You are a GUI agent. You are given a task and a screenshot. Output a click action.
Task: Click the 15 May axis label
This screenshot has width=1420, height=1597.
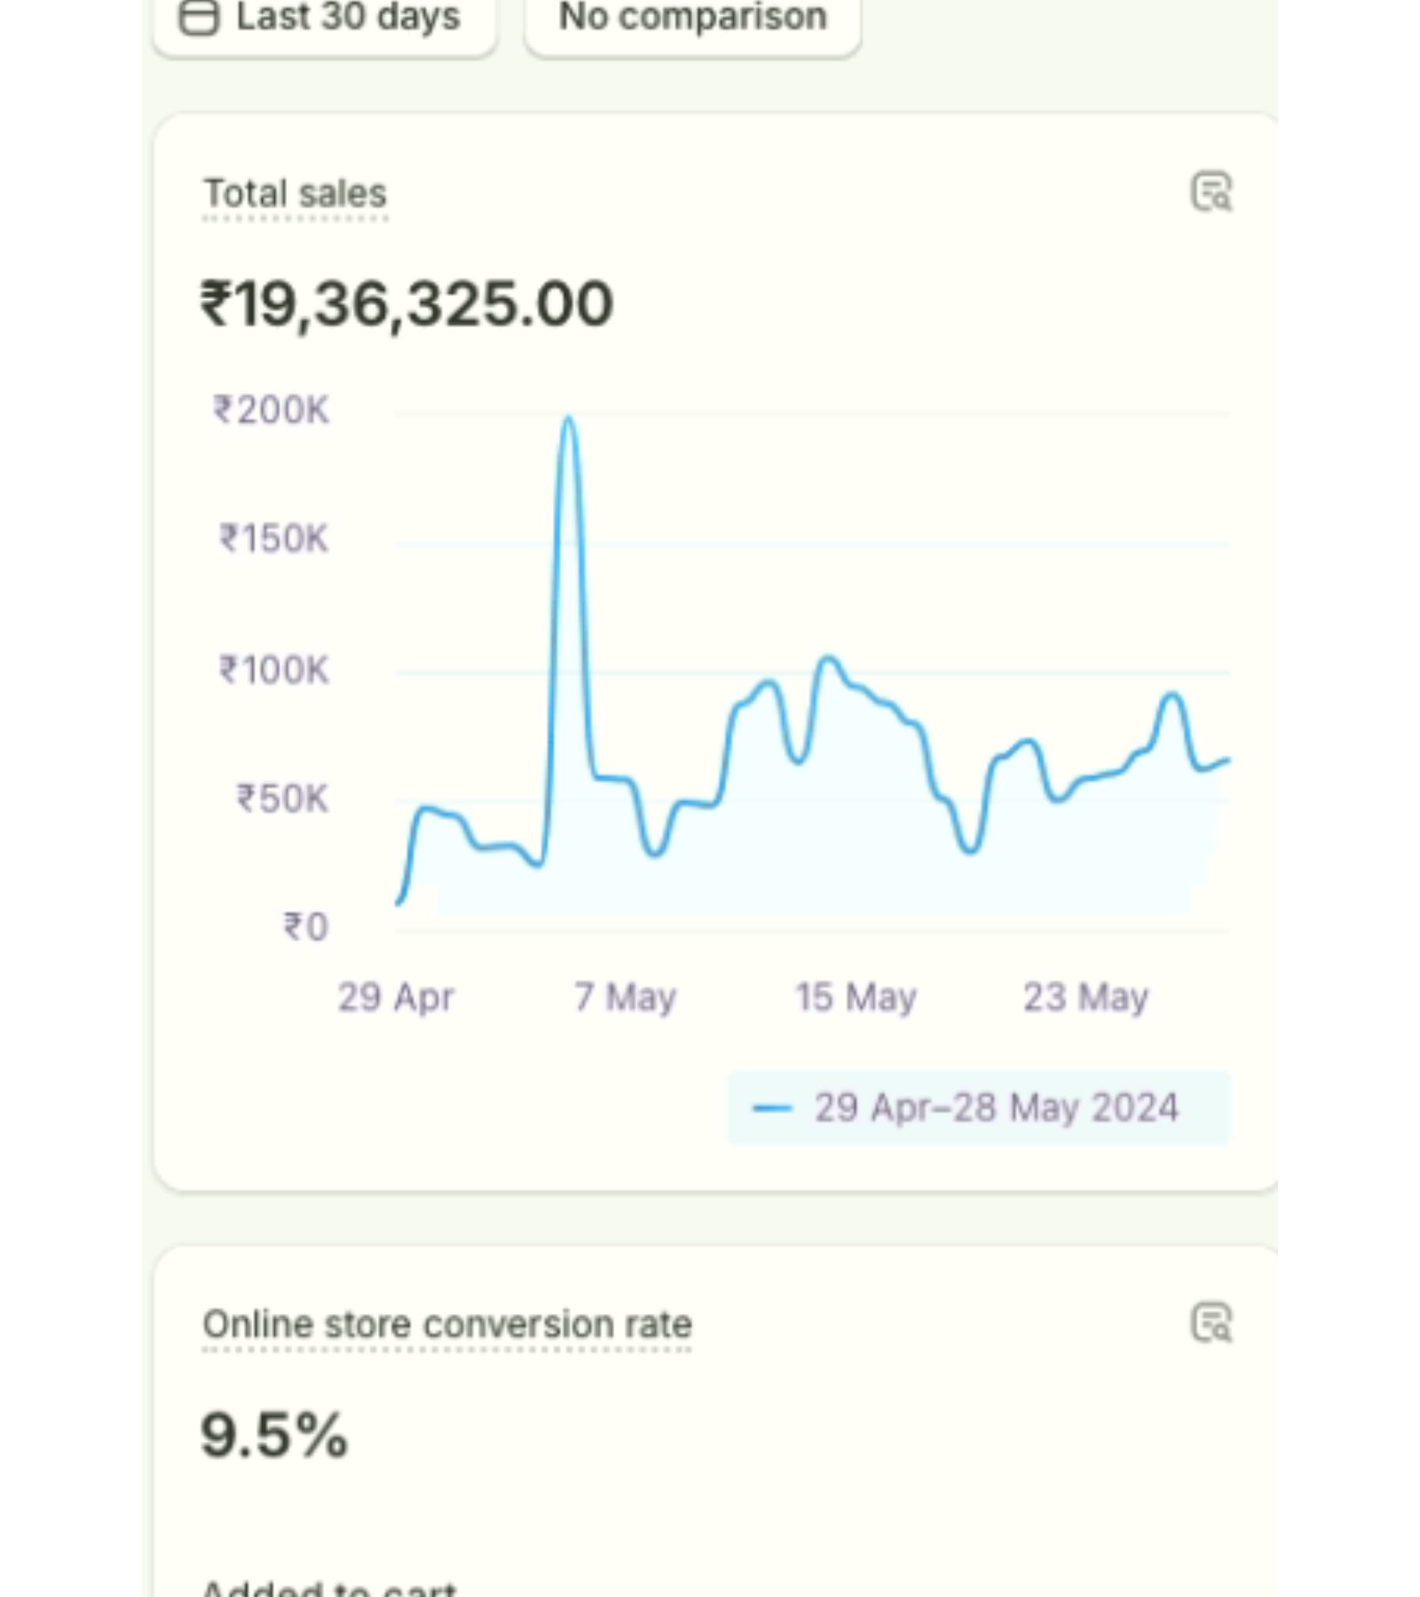click(x=855, y=997)
